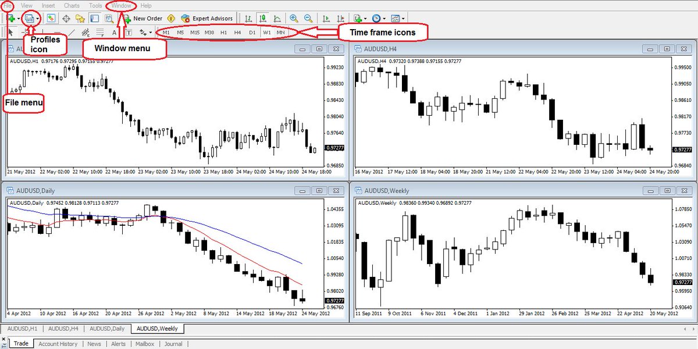Select the Text Label 'T' tool
Viewport: 698px width, 349px height.
coord(129,33)
